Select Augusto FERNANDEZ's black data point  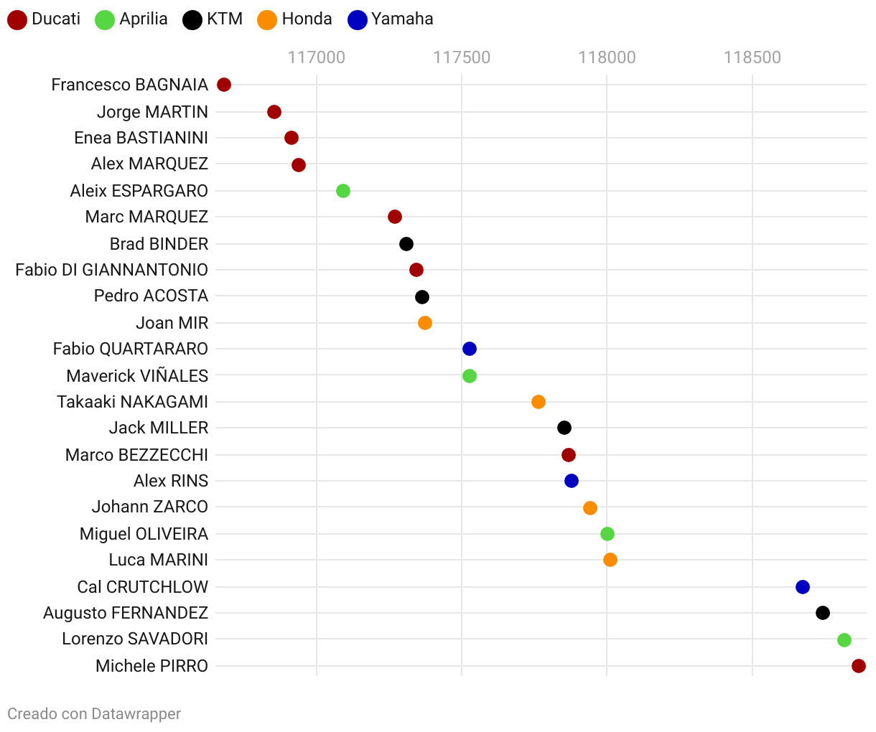click(x=823, y=613)
